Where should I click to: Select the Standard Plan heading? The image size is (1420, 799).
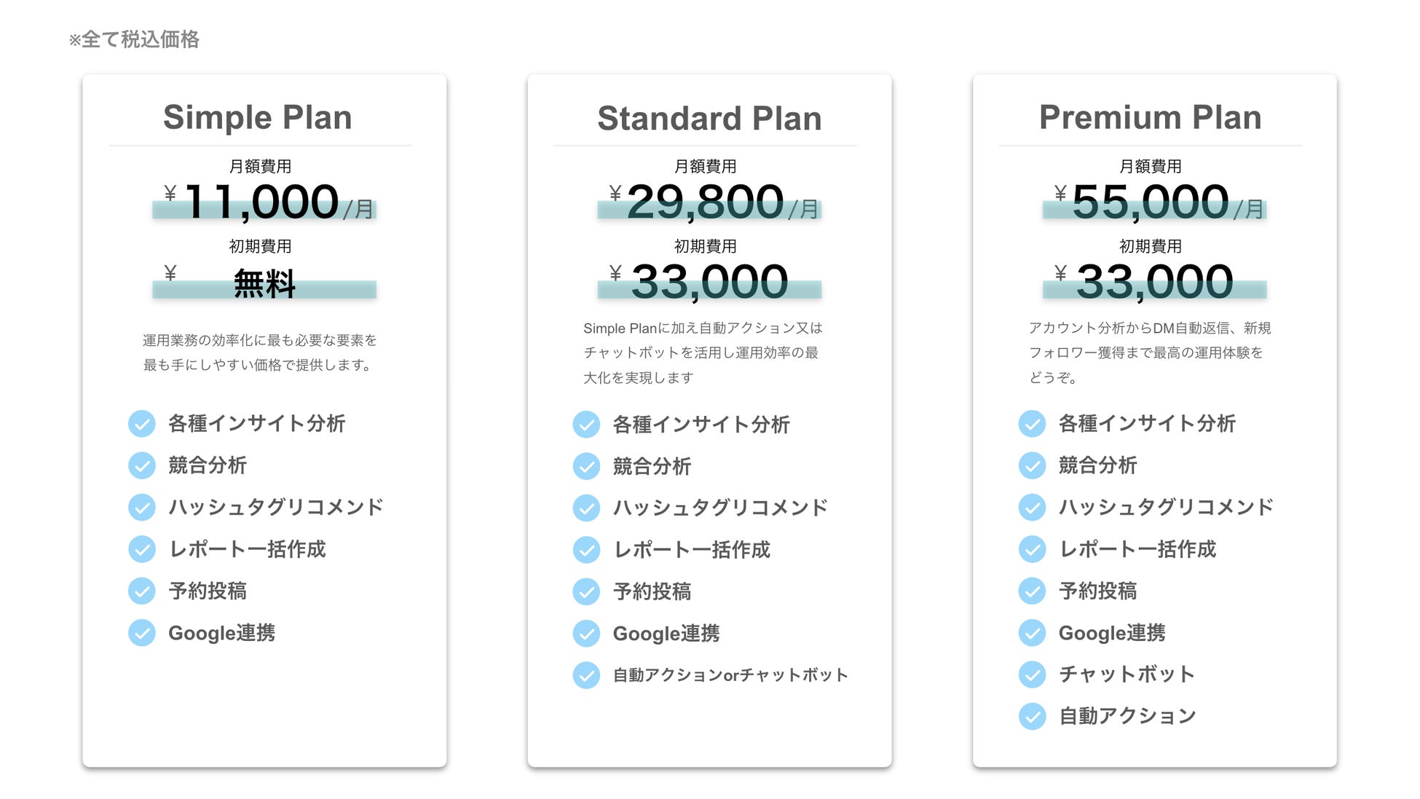click(x=709, y=118)
